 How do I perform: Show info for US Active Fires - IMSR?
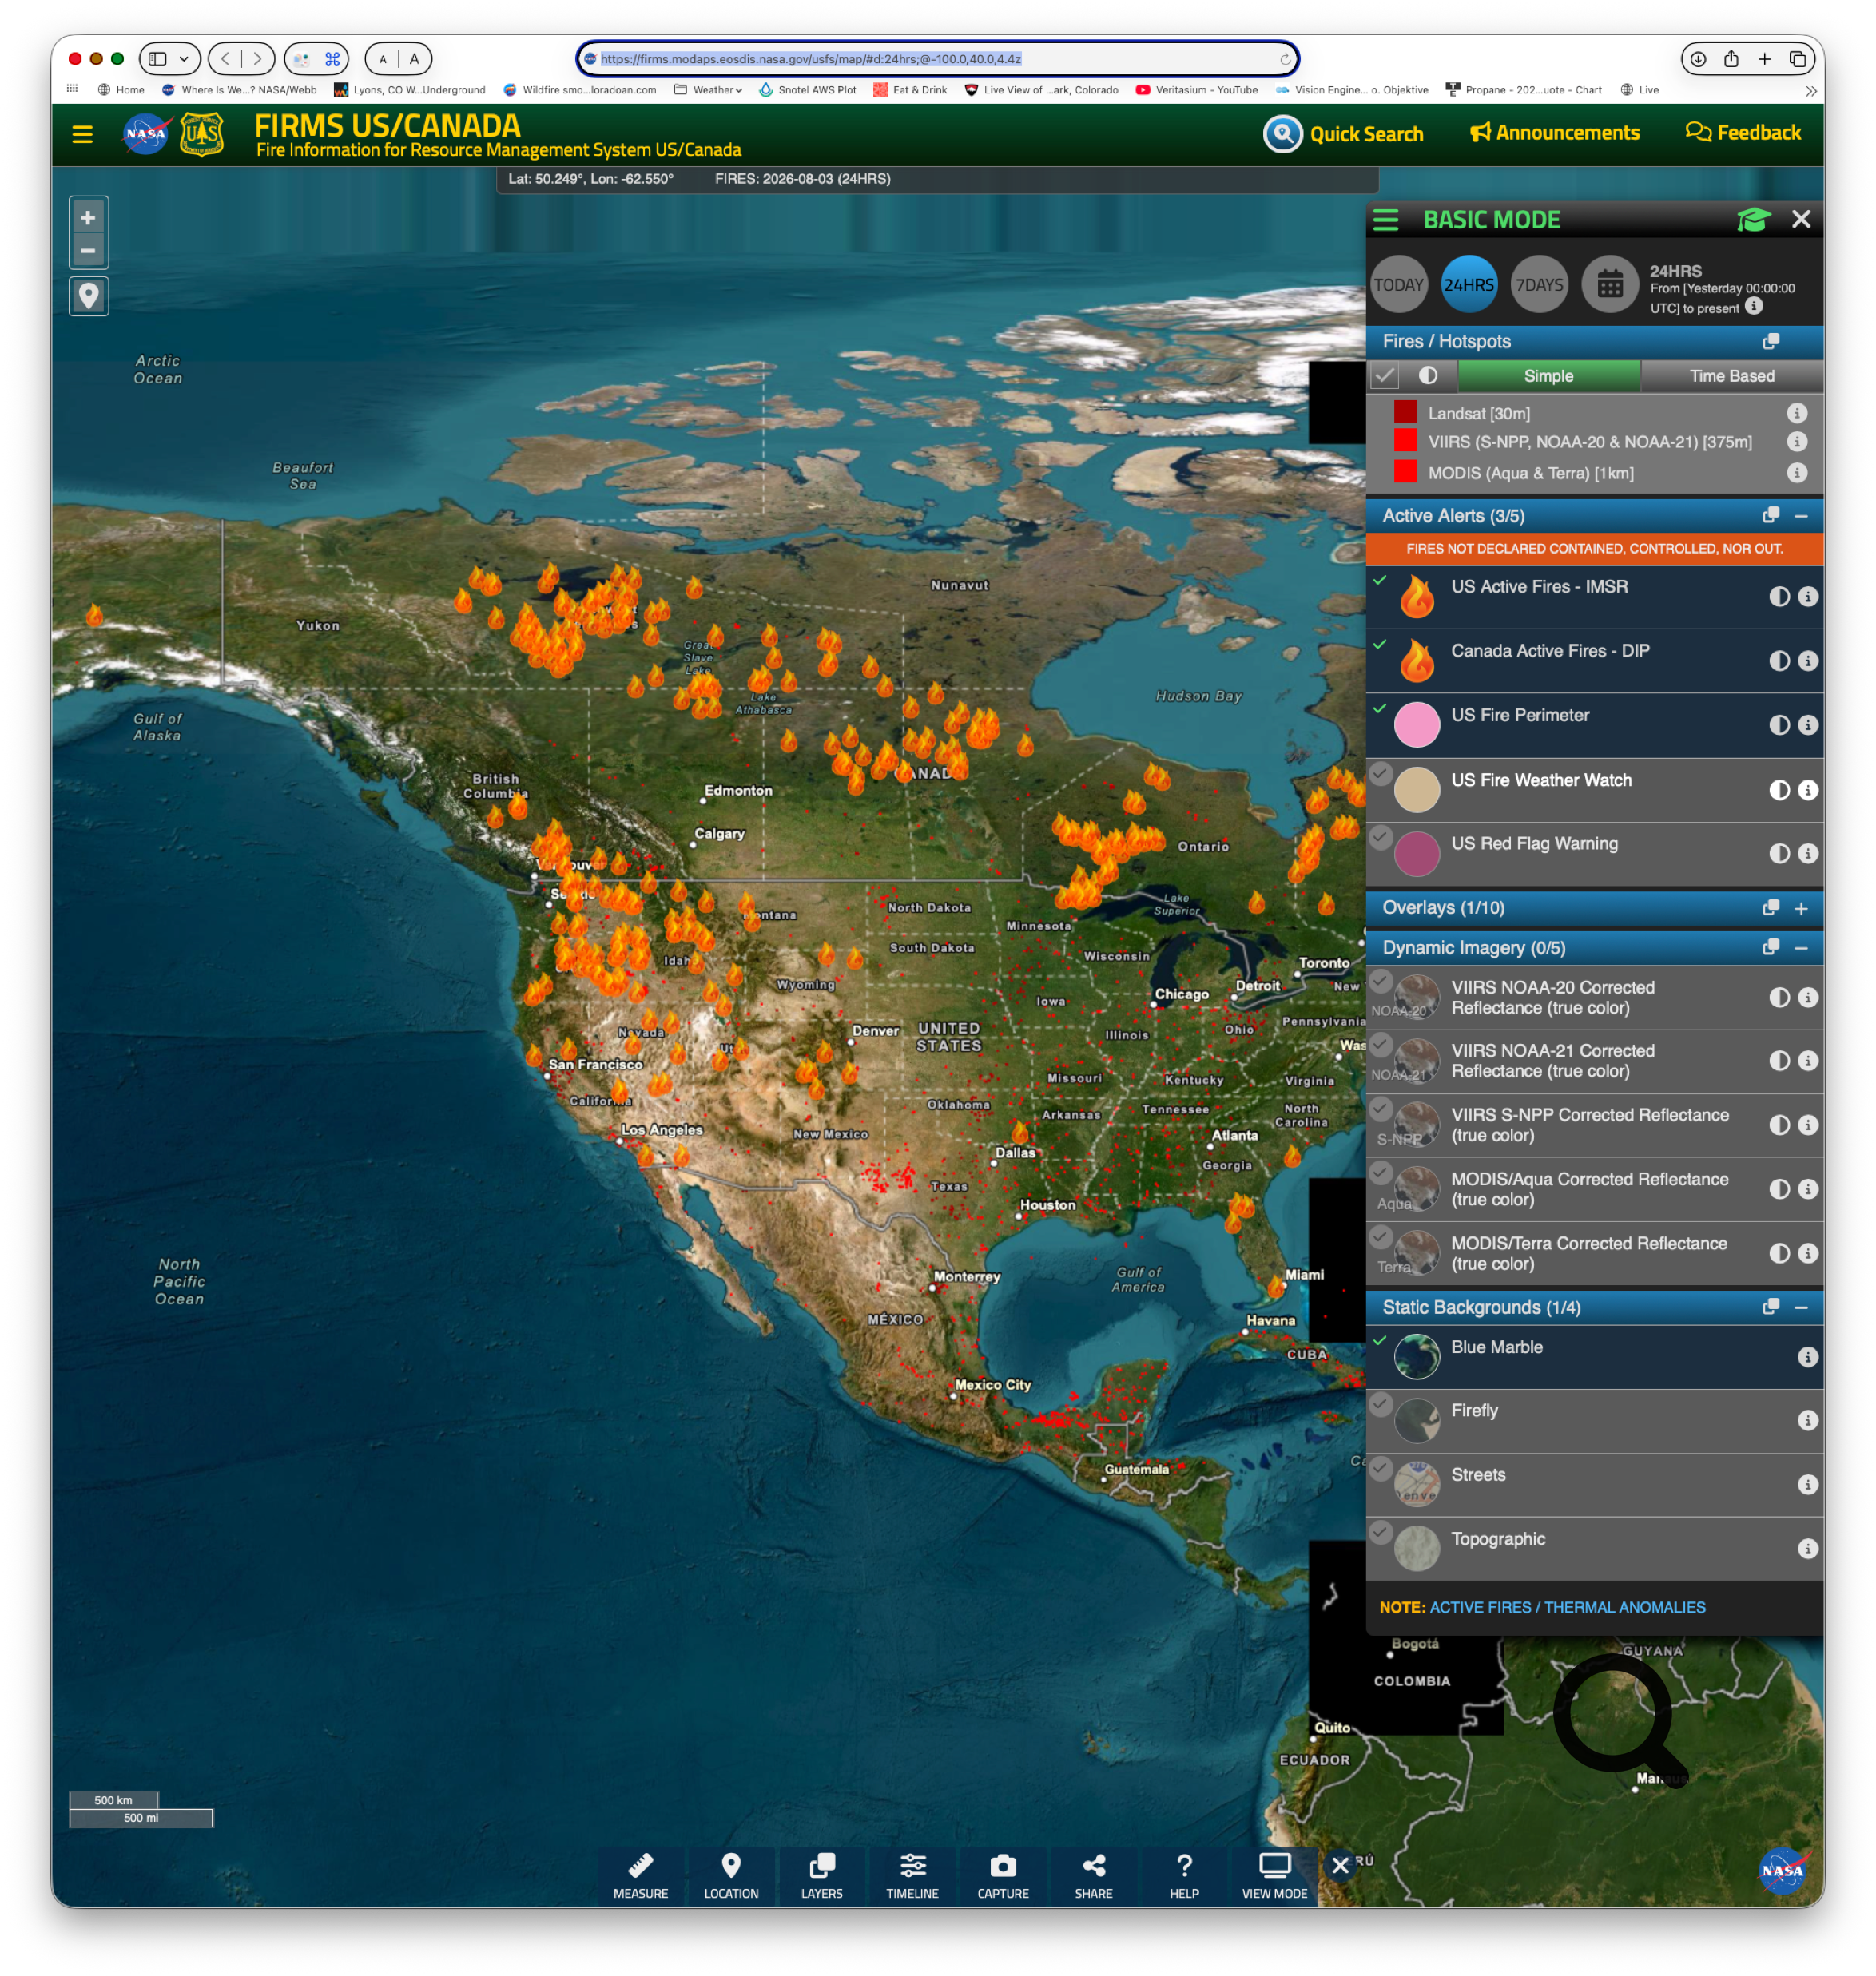tap(1807, 597)
